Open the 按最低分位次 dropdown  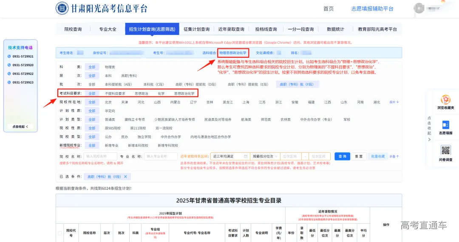(265, 156)
